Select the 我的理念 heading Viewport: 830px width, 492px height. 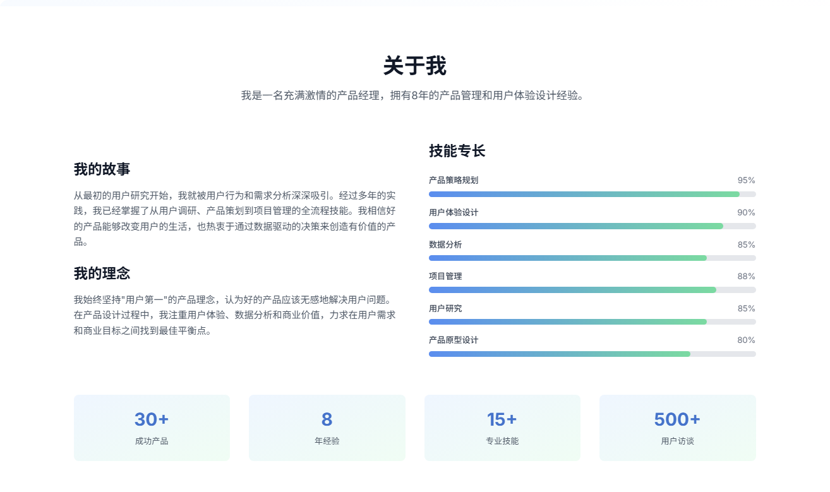(x=102, y=273)
